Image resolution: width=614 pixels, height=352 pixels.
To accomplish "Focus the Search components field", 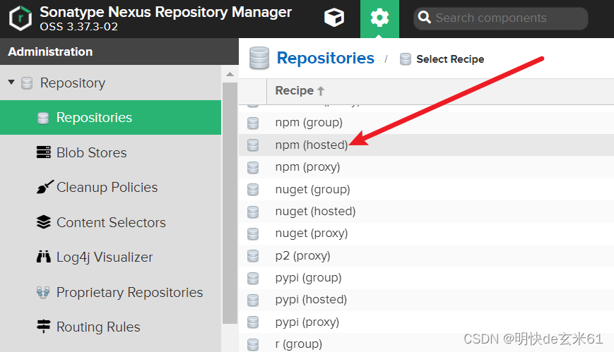I will click(x=500, y=18).
